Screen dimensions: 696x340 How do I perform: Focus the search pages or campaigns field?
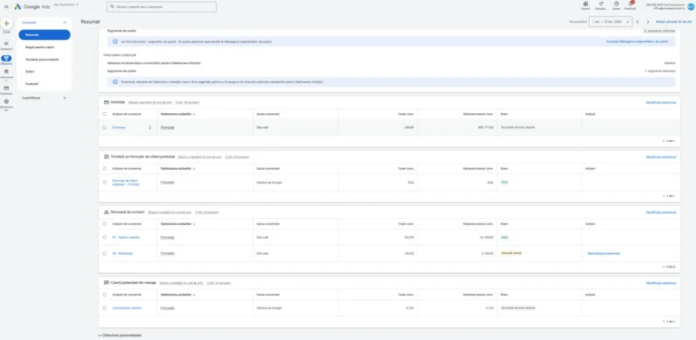[x=161, y=6]
